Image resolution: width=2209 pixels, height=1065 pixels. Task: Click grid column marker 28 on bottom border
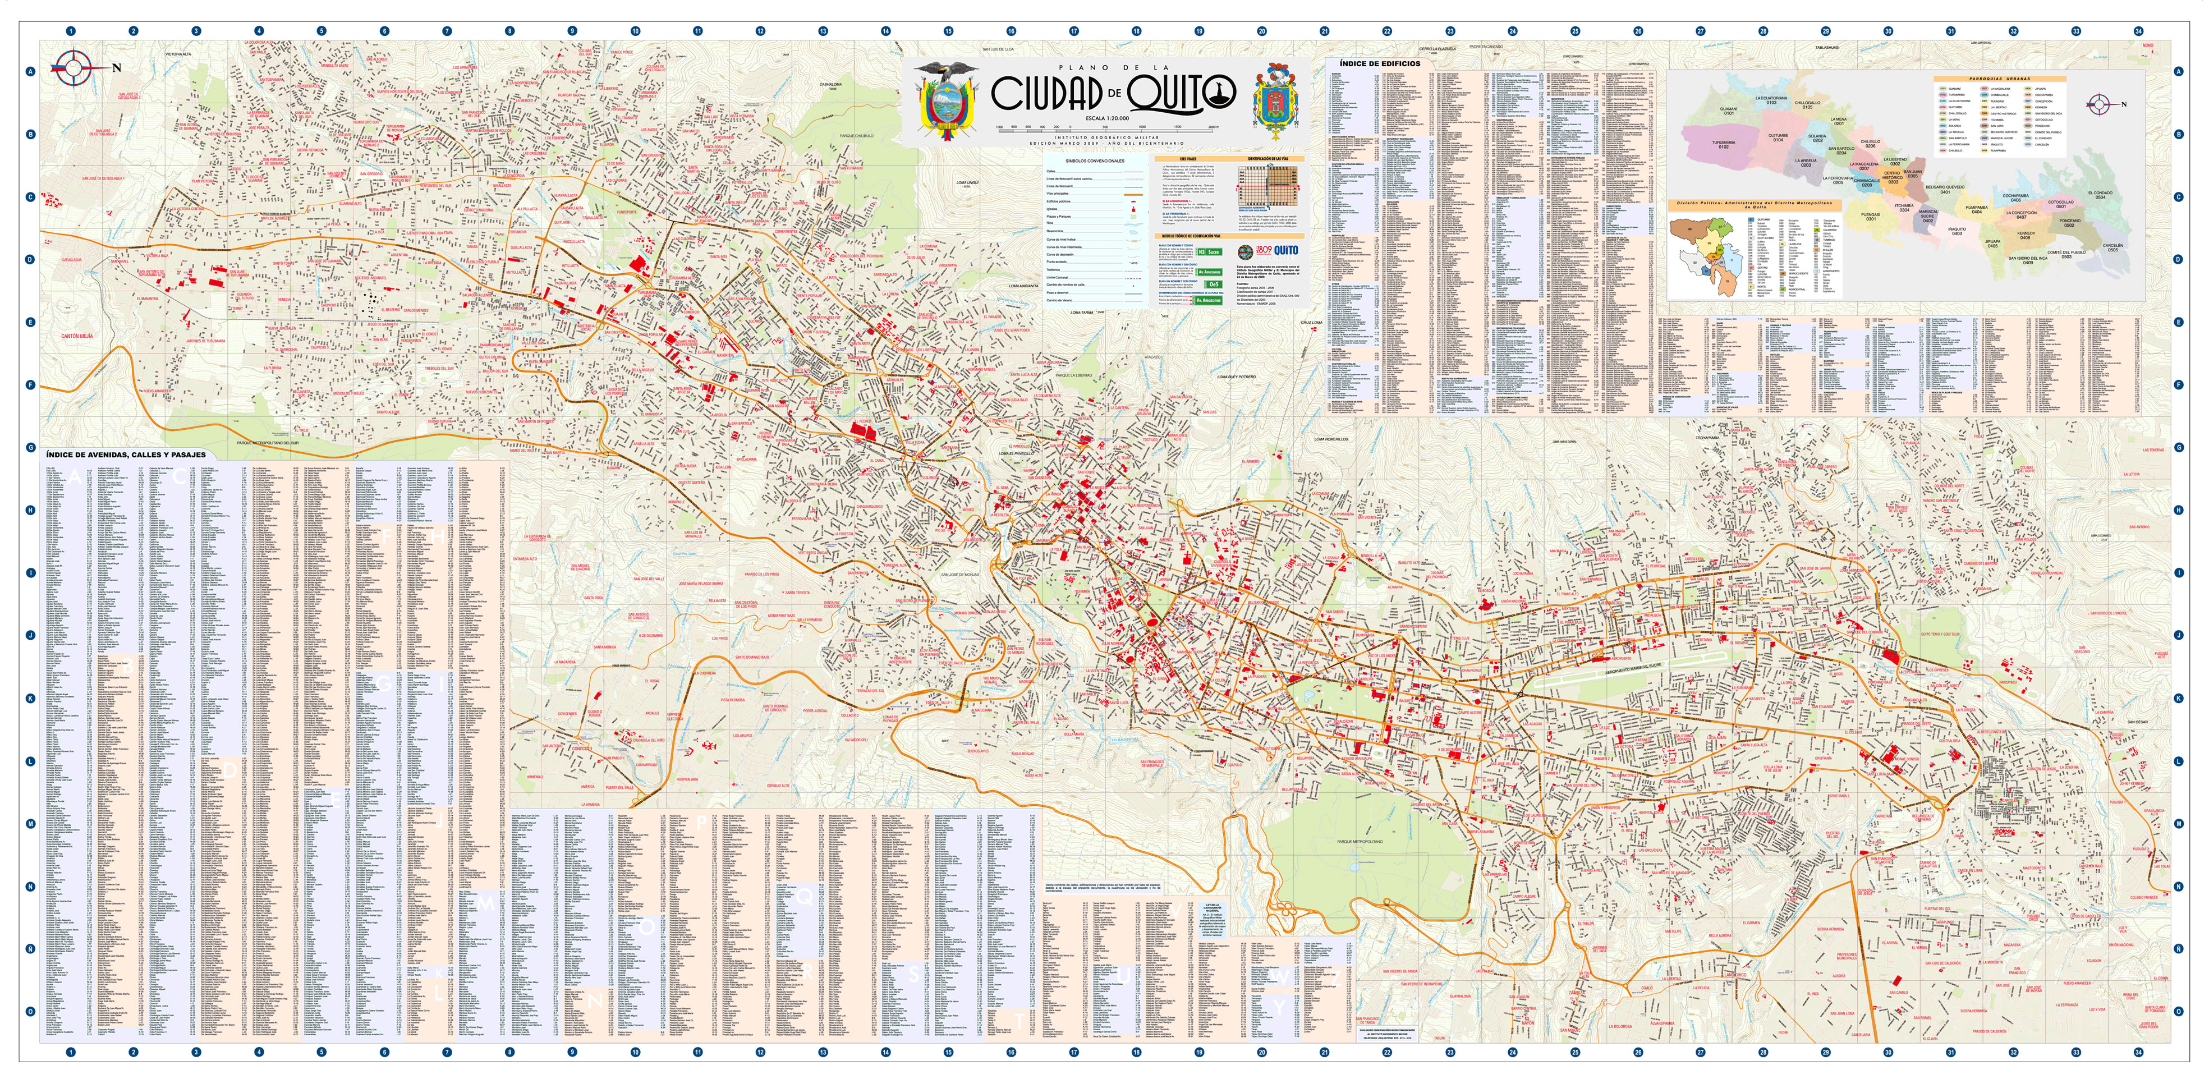[1763, 1052]
